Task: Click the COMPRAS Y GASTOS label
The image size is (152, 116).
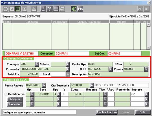Action: [21, 53]
